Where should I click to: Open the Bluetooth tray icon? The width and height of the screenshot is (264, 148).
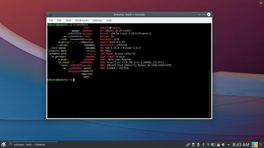pos(203,144)
